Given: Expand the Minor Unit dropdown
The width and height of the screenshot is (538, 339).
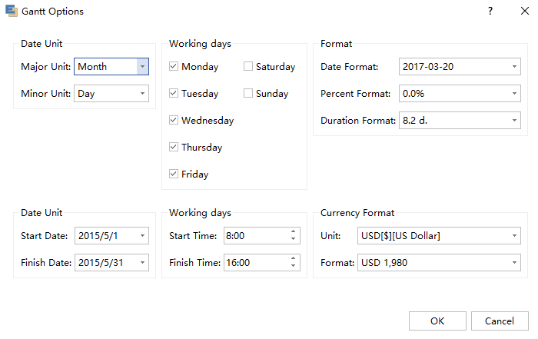Looking at the screenshot, I should [x=141, y=94].
